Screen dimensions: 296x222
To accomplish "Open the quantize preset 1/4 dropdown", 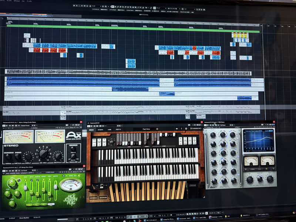I will (x=189, y=9).
